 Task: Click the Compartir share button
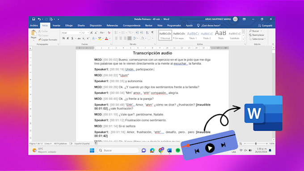[265, 25]
